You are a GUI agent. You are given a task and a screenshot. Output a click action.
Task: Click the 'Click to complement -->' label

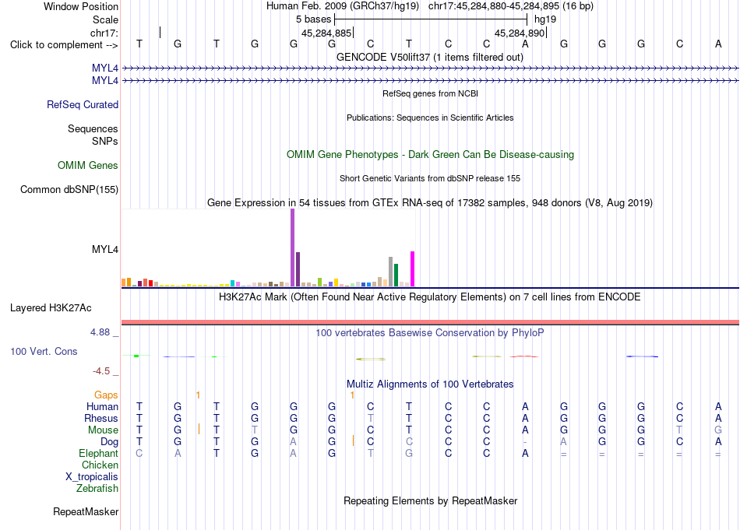(64, 45)
